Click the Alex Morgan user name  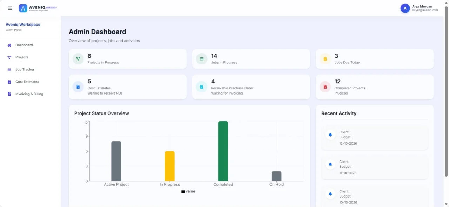[x=422, y=6]
